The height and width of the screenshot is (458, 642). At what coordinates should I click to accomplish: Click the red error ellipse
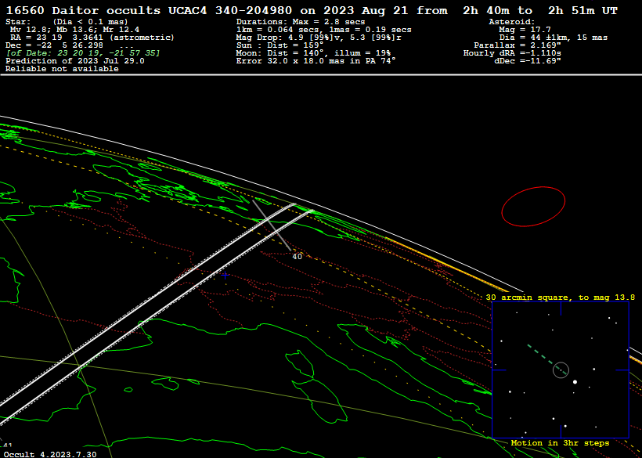533,206
